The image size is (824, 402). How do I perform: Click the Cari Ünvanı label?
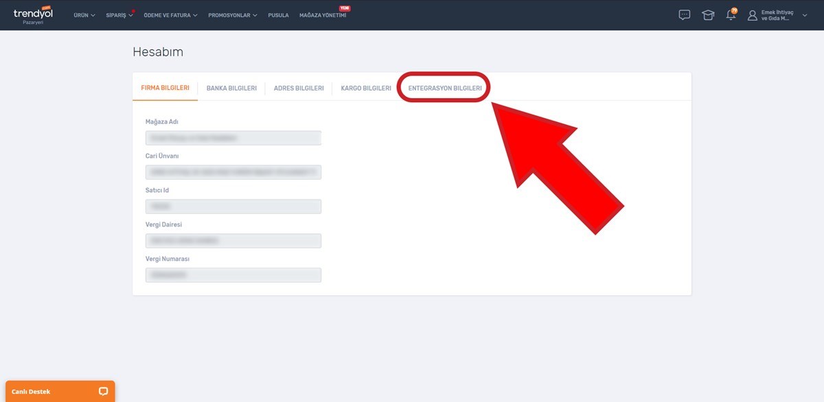point(163,156)
